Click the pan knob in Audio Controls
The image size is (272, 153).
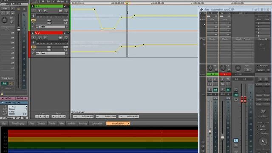tap(5, 20)
